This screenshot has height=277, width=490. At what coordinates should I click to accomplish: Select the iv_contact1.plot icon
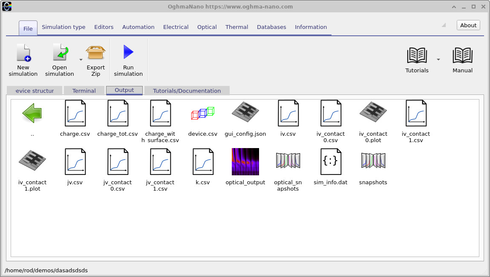[x=32, y=161]
